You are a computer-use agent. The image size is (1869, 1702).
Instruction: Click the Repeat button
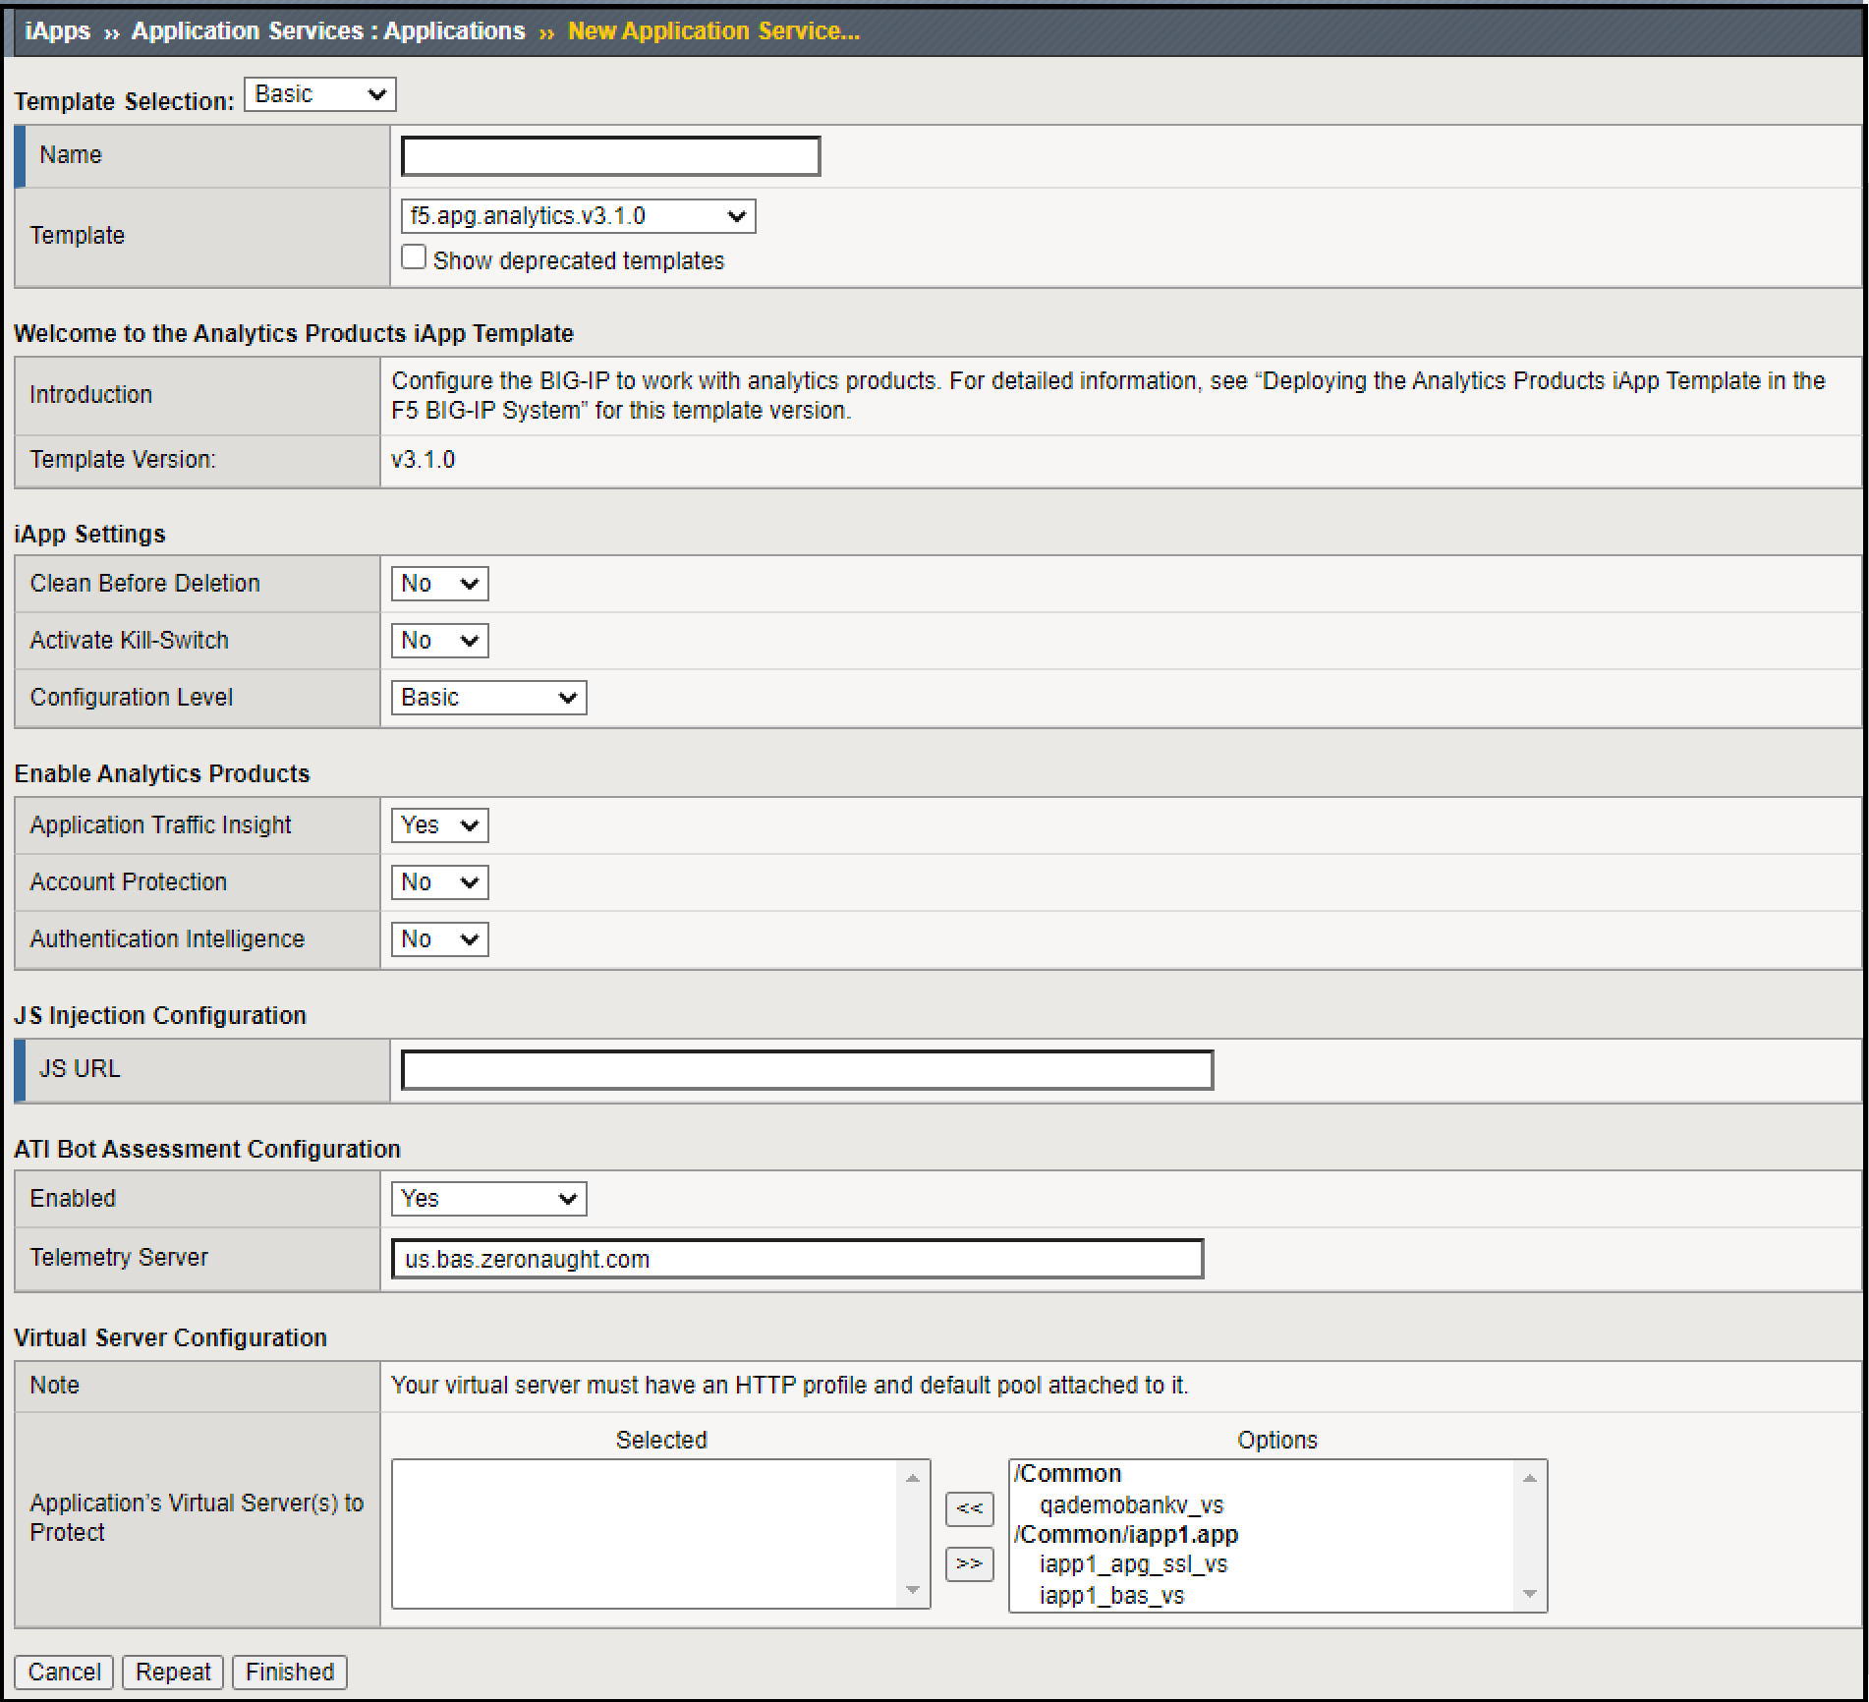click(x=172, y=1672)
